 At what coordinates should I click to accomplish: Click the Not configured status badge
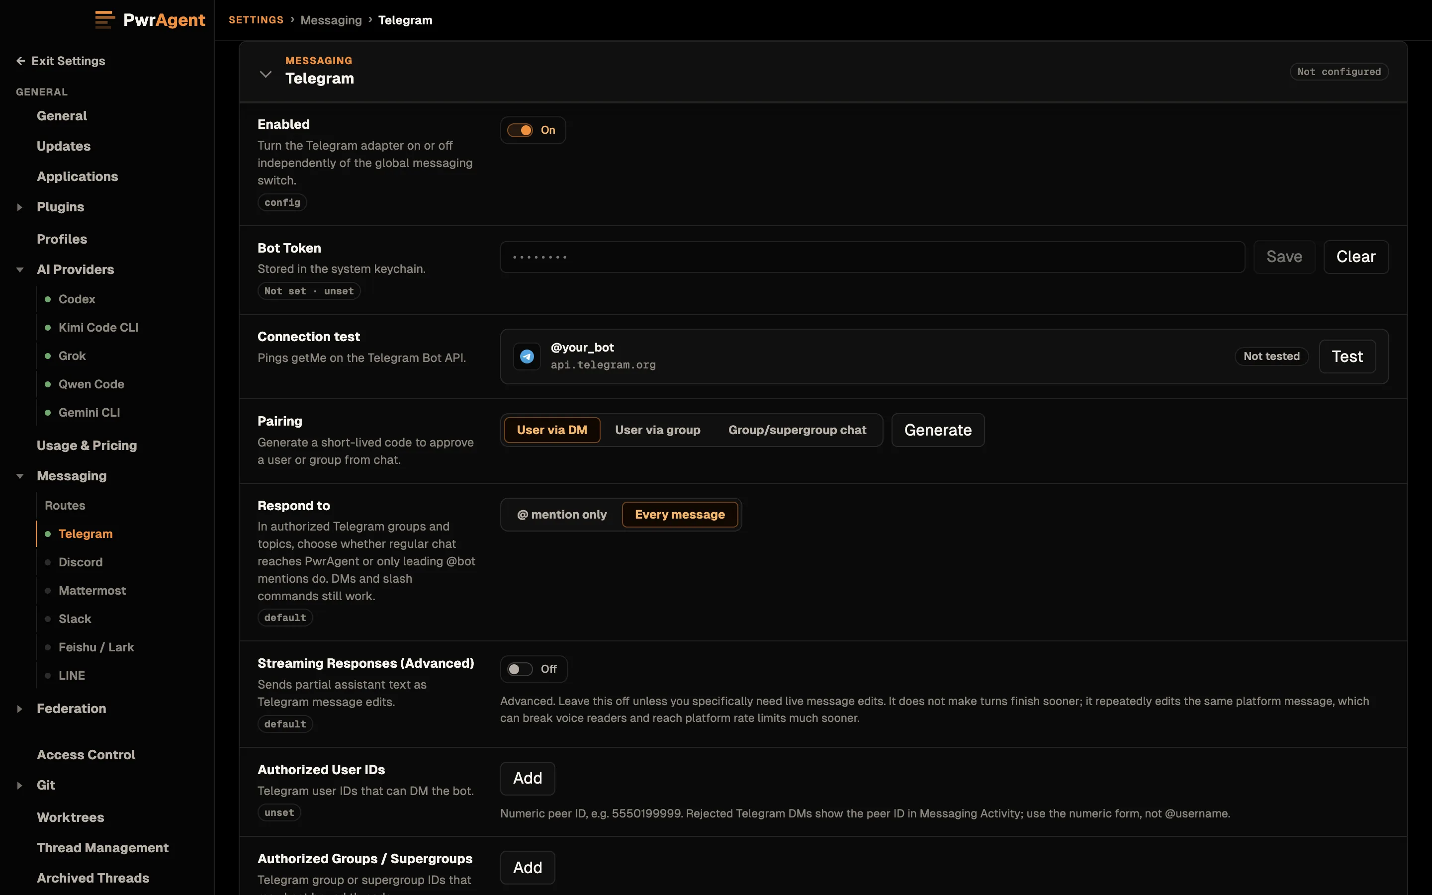click(1339, 72)
